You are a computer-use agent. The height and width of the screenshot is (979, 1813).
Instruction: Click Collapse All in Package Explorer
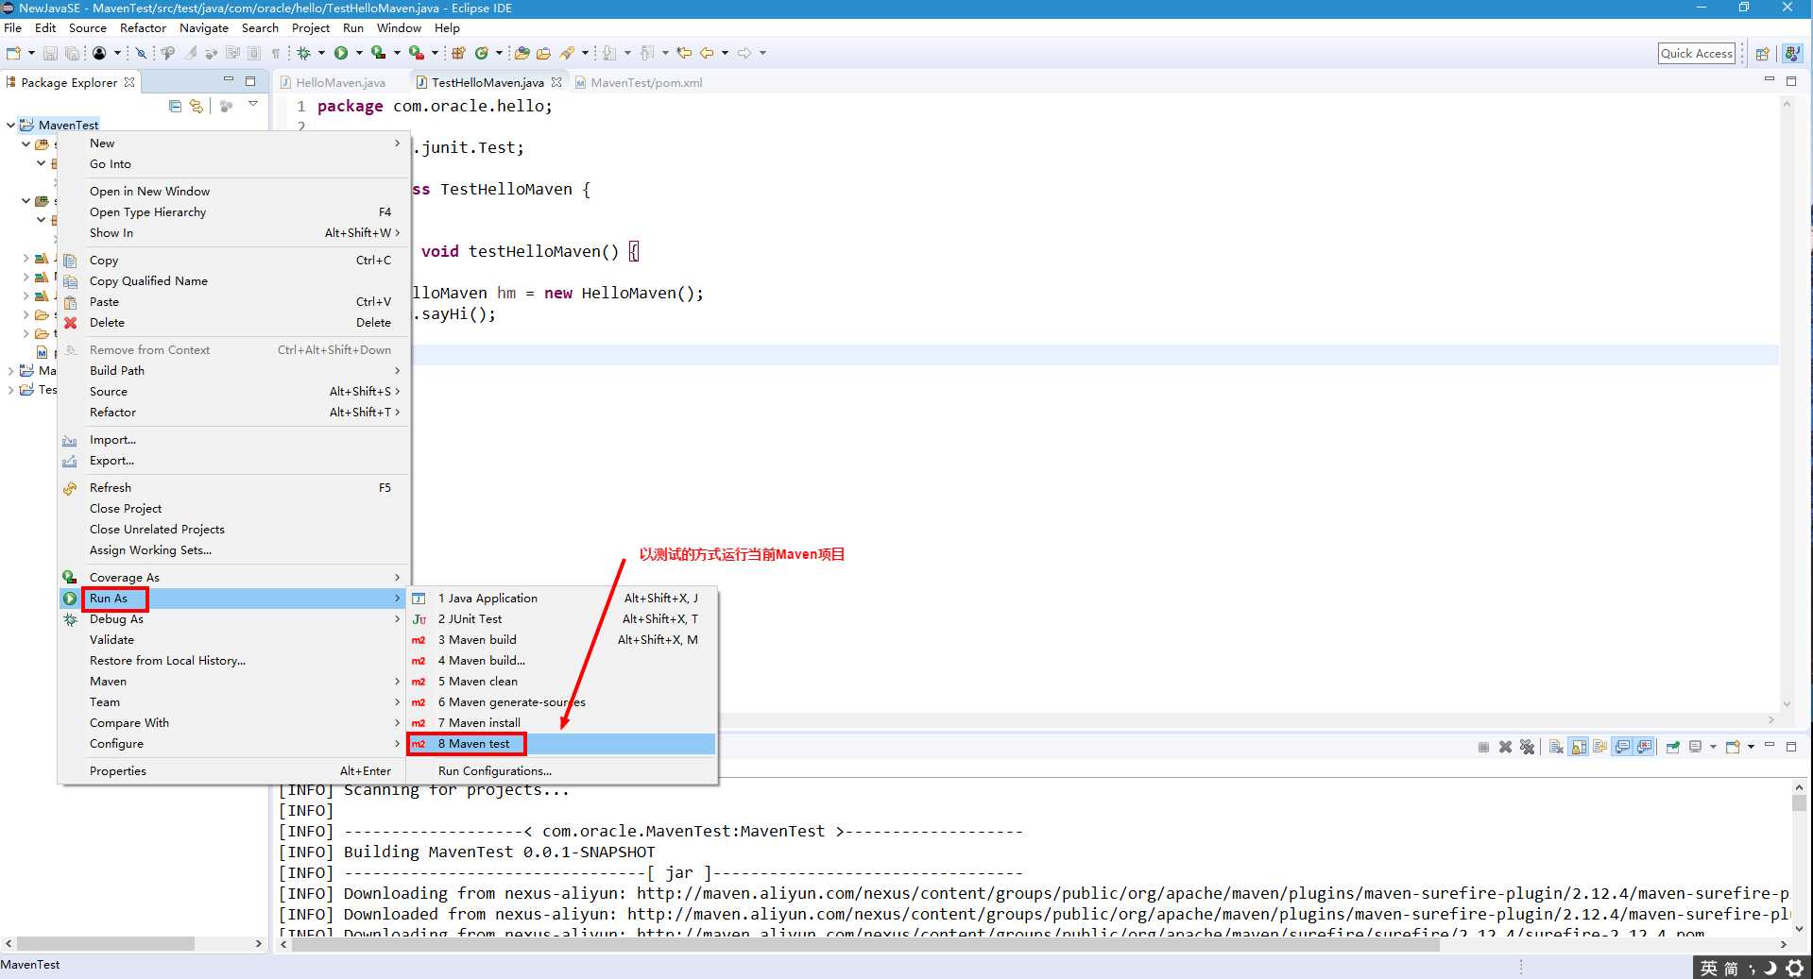point(175,106)
